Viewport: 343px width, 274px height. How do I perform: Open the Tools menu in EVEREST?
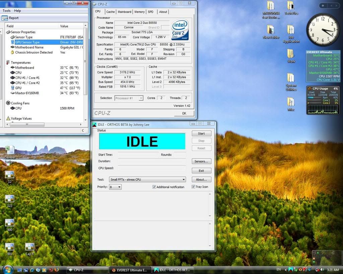[6, 11]
